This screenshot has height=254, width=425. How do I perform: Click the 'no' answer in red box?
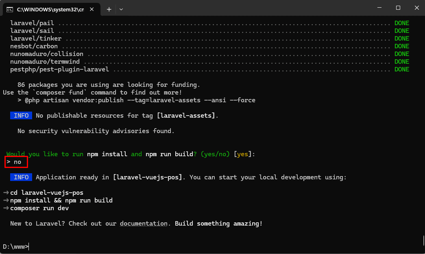tap(17, 162)
